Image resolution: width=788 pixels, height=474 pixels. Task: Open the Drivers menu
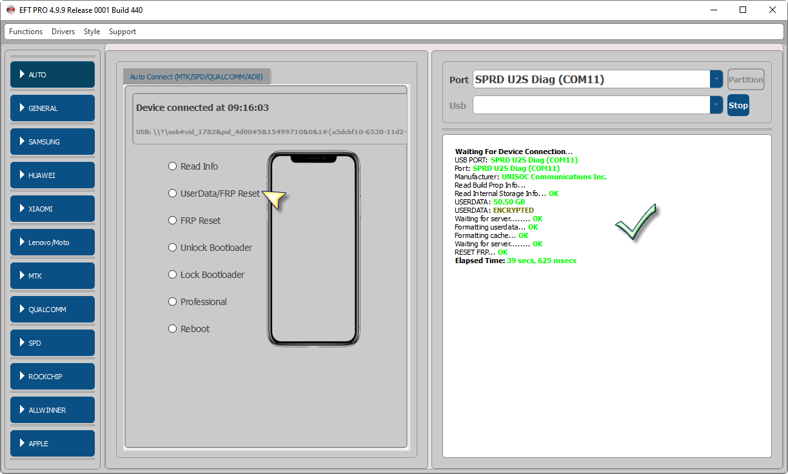(63, 32)
